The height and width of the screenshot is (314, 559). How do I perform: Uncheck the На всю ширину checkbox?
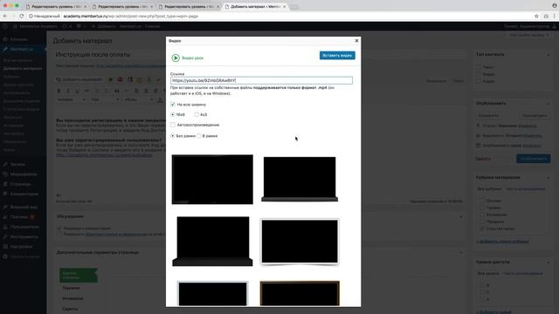[173, 105]
